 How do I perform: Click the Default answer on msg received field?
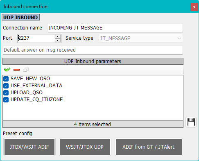(x=93, y=50)
